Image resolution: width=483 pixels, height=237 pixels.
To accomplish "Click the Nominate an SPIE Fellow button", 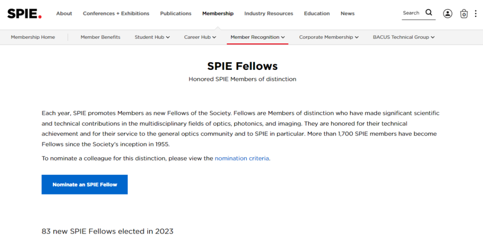I will 85,185.
